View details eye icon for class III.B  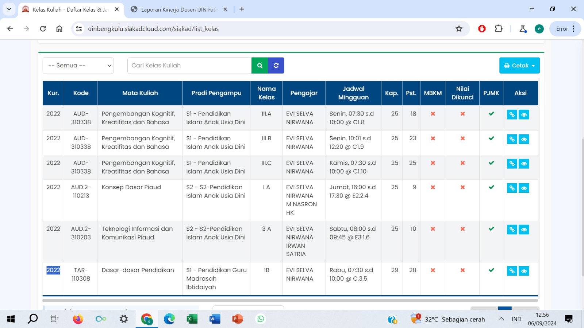coord(524,139)
